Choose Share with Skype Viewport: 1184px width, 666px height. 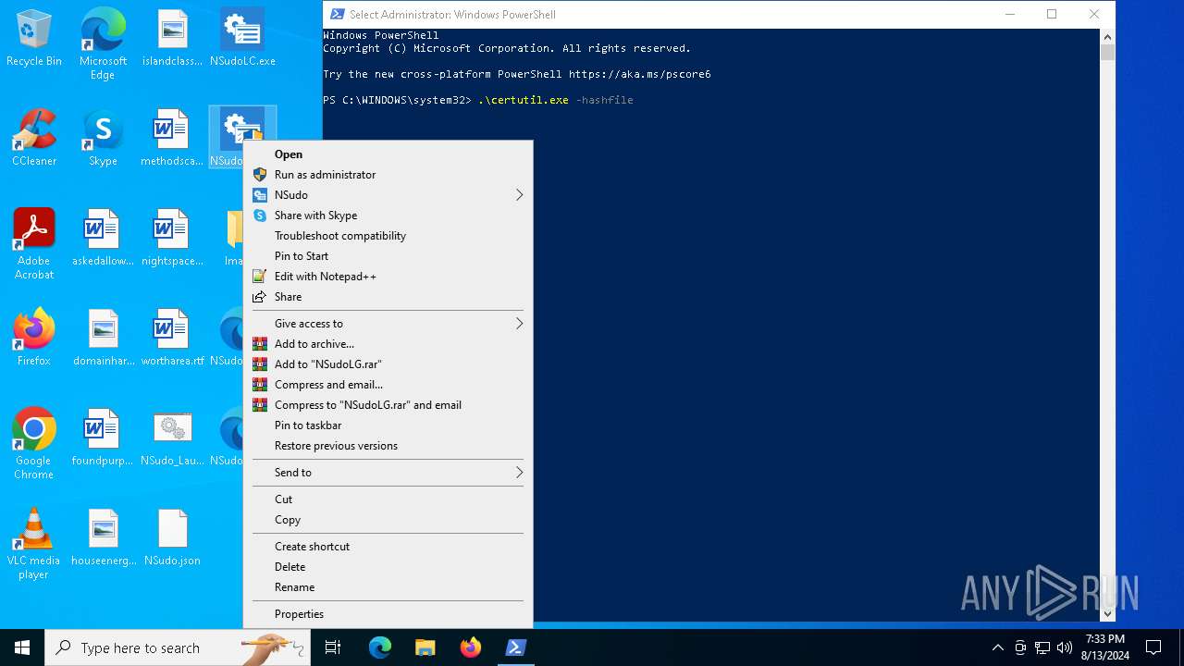click(x=388, y=216)
